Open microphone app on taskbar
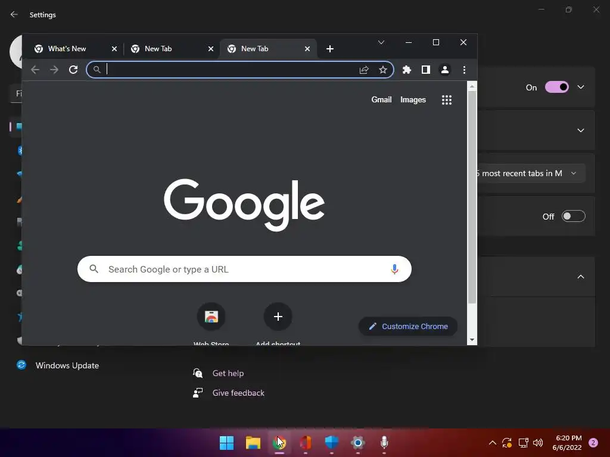The image size is (610, 457). 384,443
